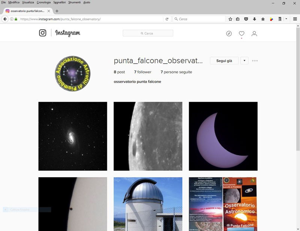Open the profile picture of the observatory
The image size is (300, 231).
click(x=73, y=74)
